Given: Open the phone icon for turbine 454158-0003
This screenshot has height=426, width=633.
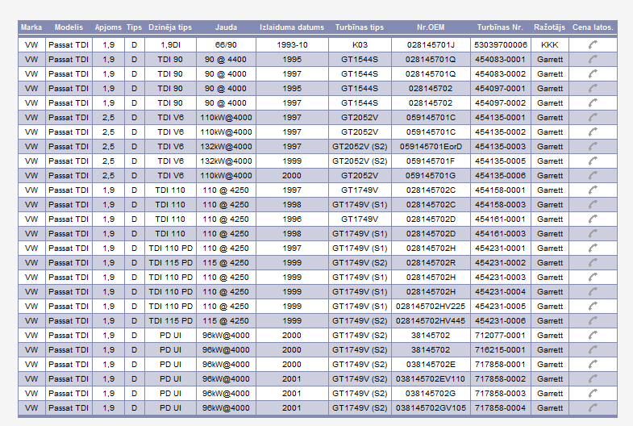Looking at the screenshot, I should pos(593,205).
